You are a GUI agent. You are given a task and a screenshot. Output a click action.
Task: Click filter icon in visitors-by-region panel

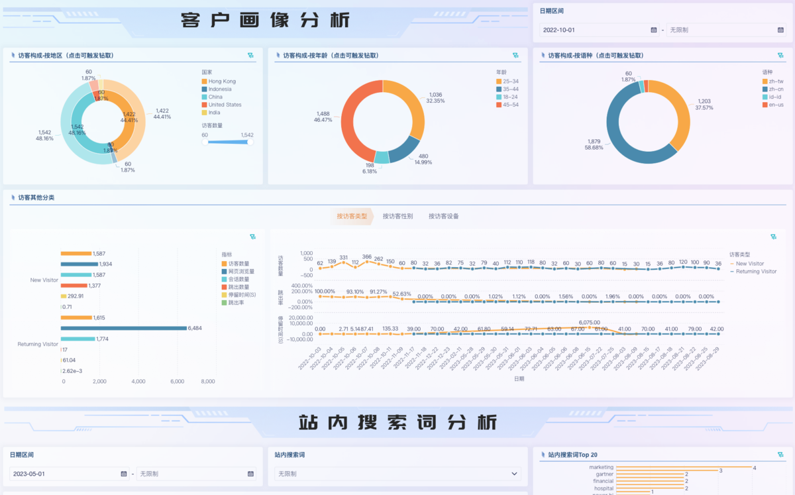pos(250,56)
